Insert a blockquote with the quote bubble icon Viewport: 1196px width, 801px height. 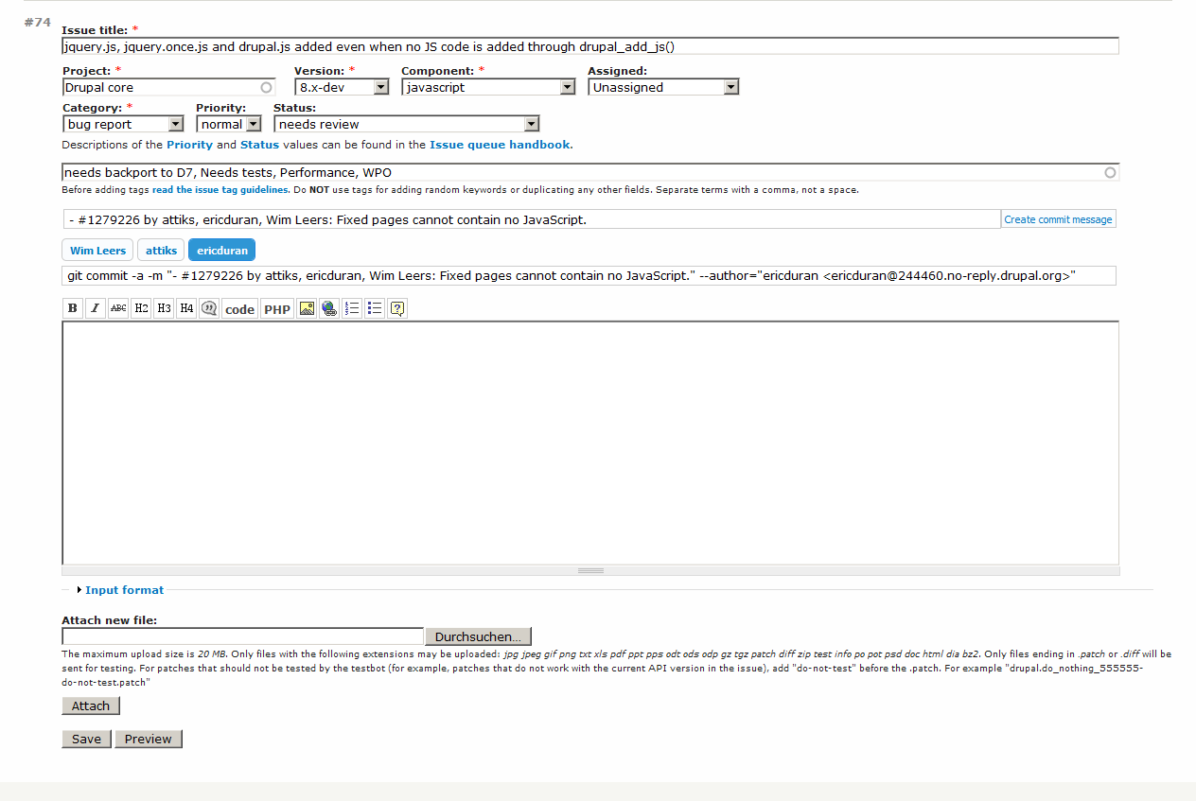(209, 308)
